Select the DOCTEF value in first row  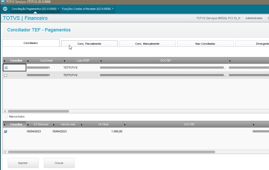coord(164,68)
